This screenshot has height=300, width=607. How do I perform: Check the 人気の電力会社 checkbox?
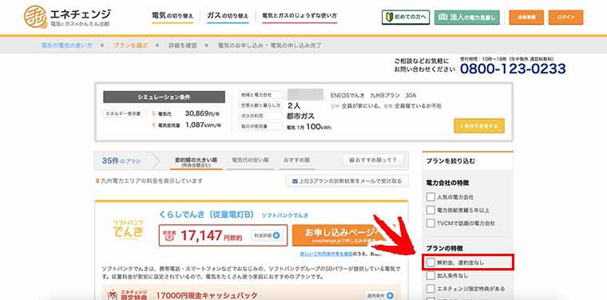[430, 197]
